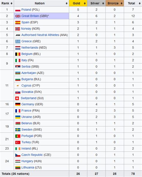Follow the Azerbaijan nation link
Screen dimensions: 142x177
tap(28, 73)
